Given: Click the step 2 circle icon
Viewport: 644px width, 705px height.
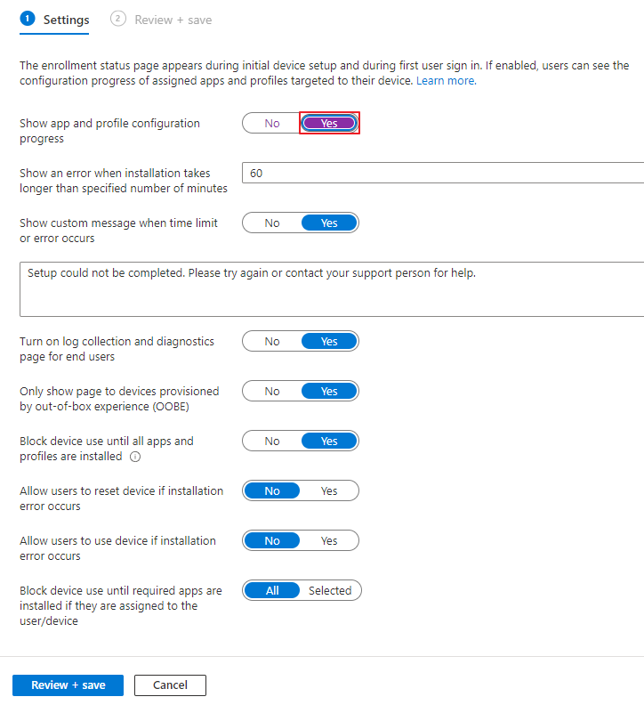Looking at the screenshot, I should [117, 19].
